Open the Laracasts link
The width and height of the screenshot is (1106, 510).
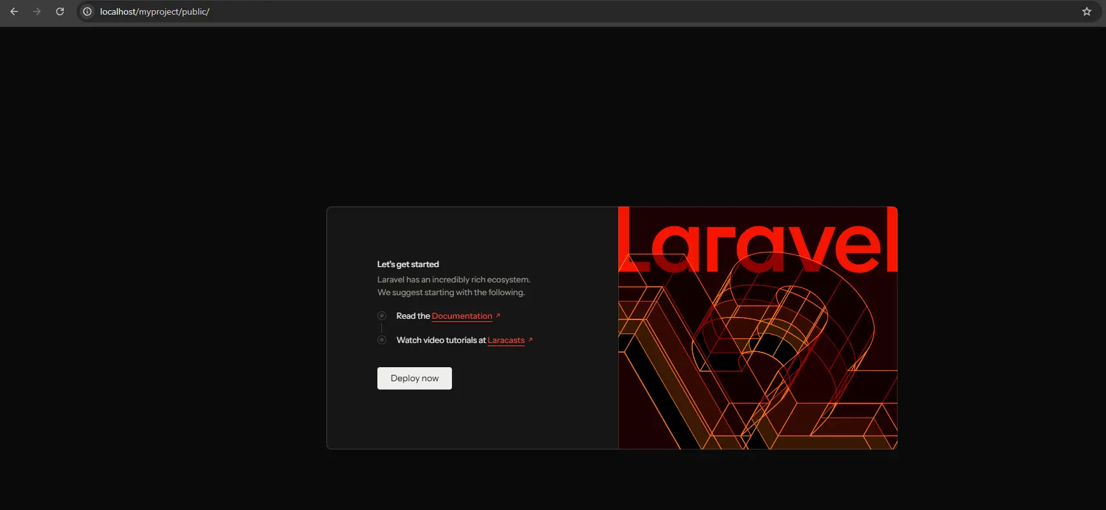click(x=506, y=340)
